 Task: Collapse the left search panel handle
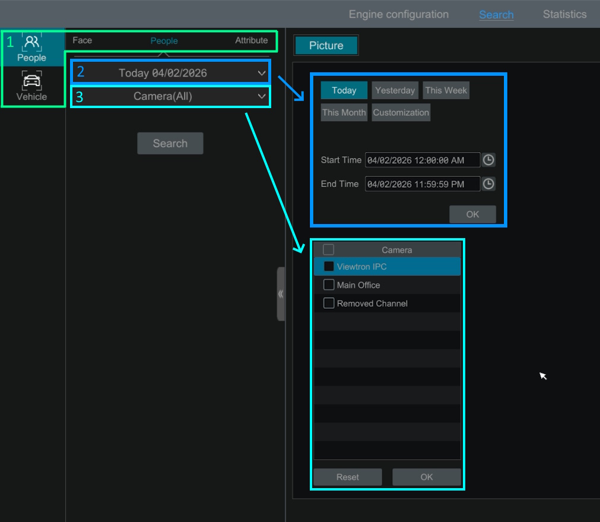pos(281,294)
